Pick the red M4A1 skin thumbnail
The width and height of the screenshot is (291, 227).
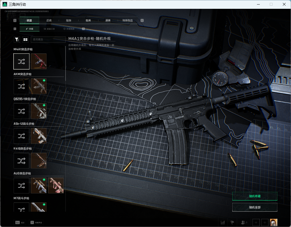(39, 62)
